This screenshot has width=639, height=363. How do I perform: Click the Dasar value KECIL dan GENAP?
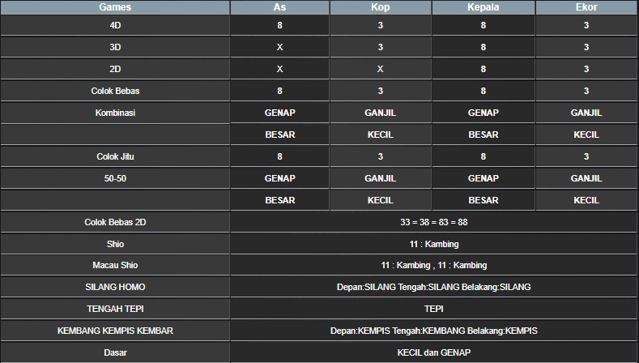[434, 352]
